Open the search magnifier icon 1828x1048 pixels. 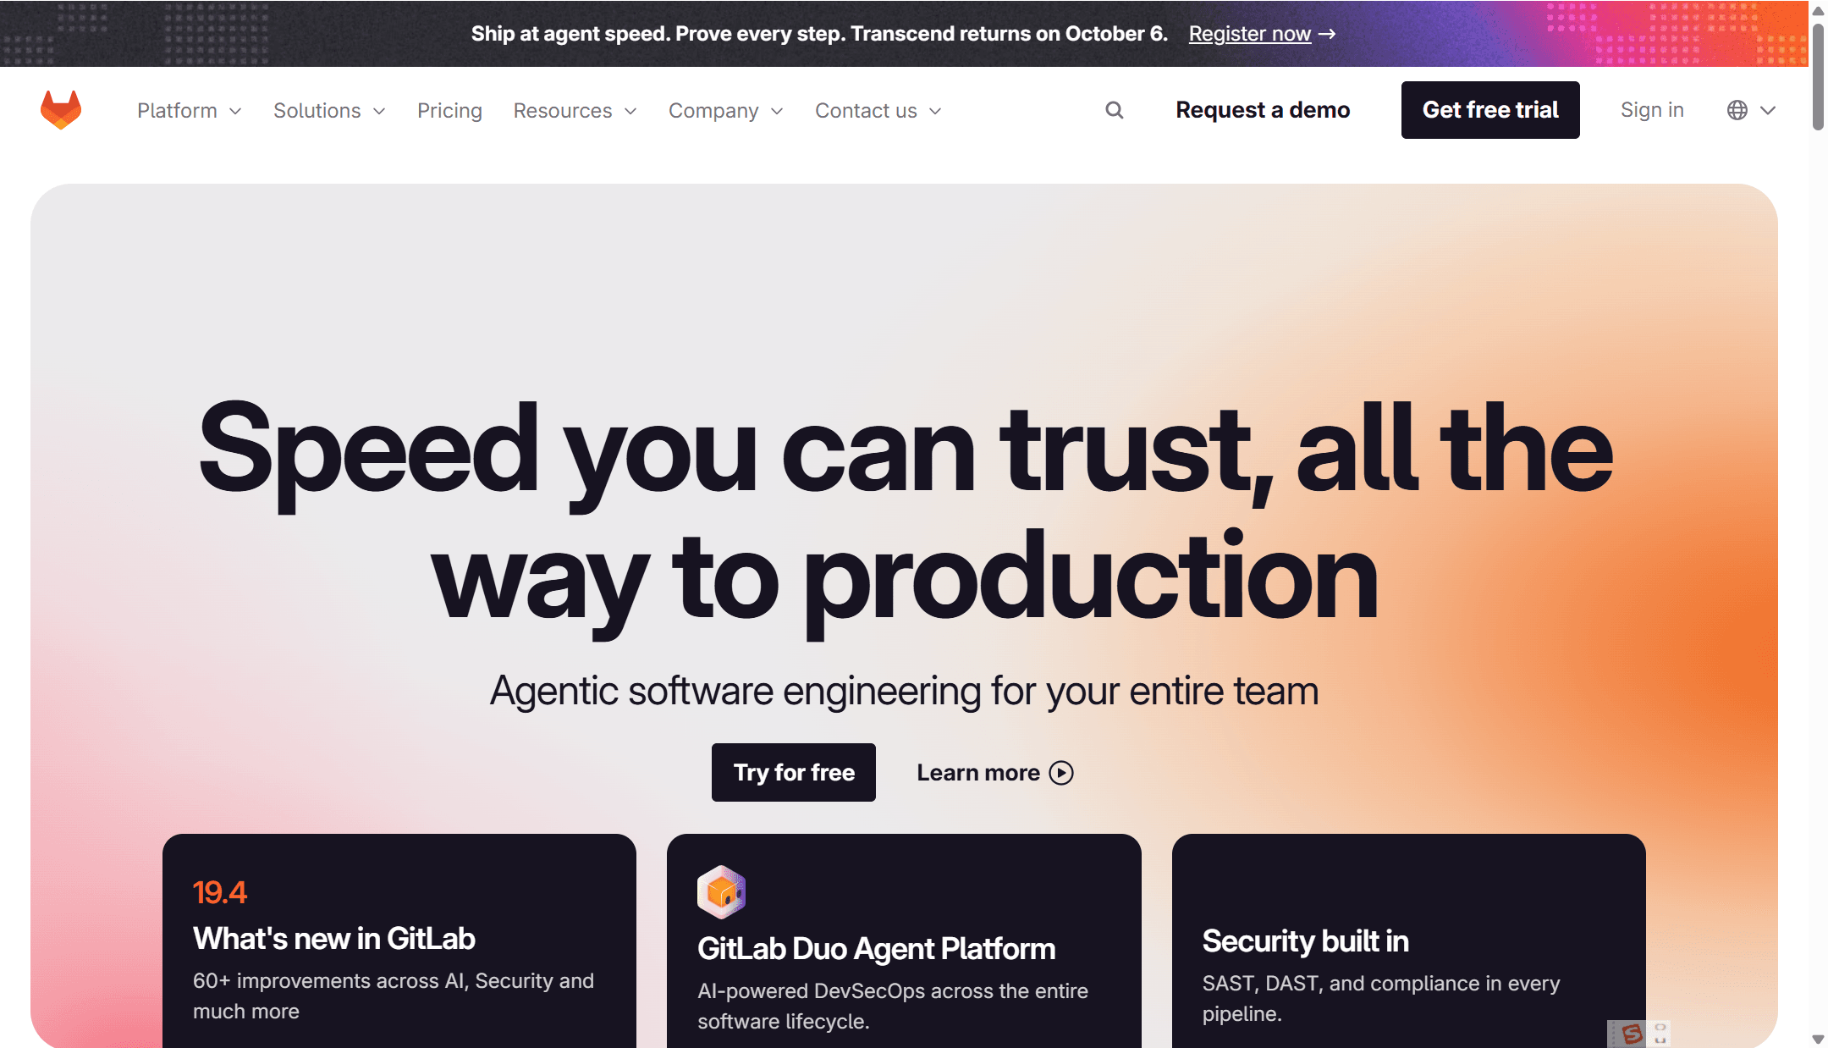click(1115, 110)
